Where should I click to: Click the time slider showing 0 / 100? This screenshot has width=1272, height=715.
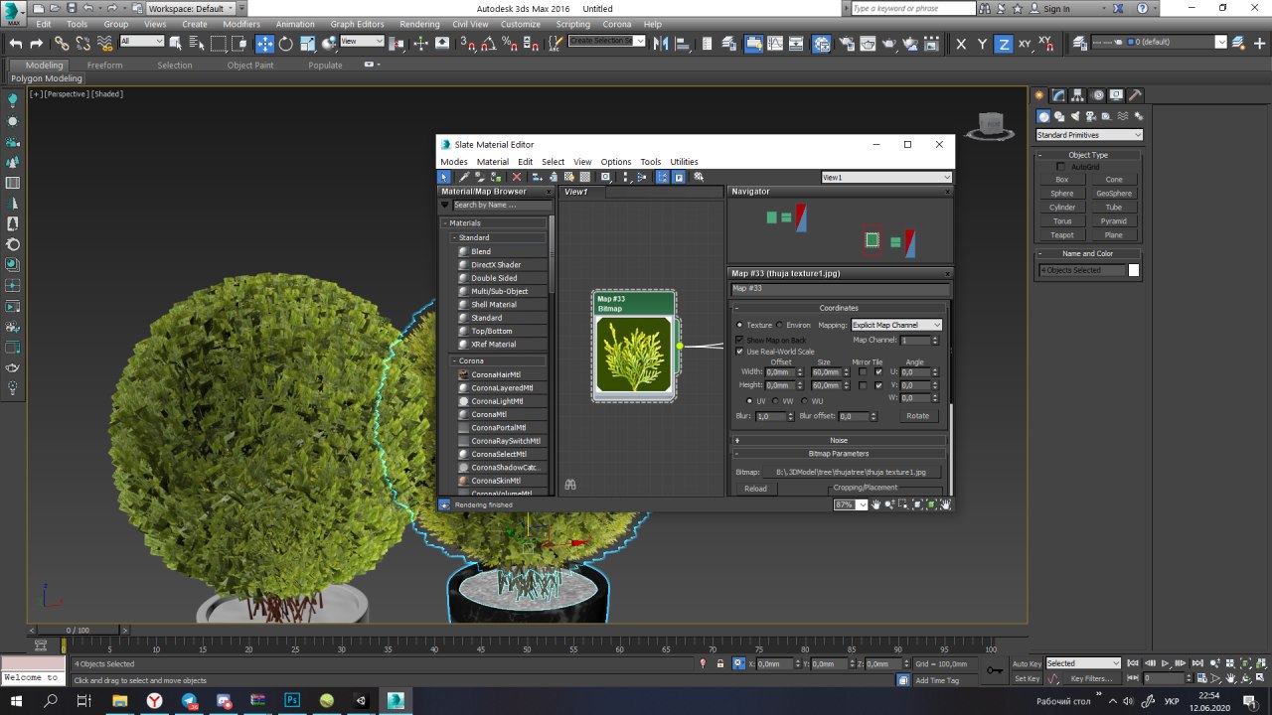pyautogui.click(x=78, y=630)
